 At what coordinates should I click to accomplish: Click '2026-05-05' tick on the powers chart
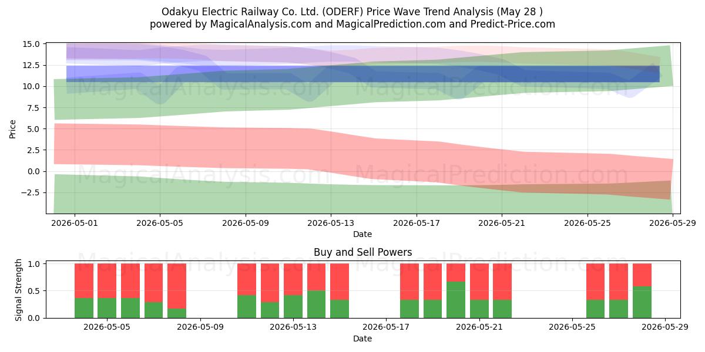pos(108,327)
